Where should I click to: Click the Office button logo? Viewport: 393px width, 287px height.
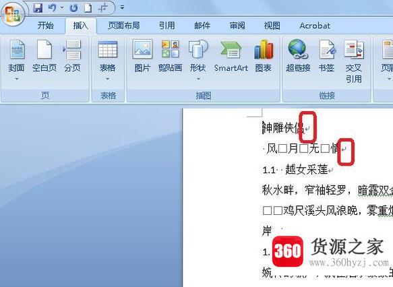(x=13, y=14)
